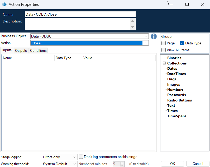Click the Blue Prism icon in title bar
210x167 pixels.
[x=4, y=4]
